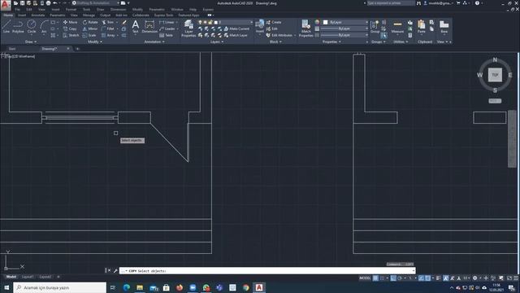Choose the Scale command
The width and height of the screenshot is (520, 293).
click(89, 35)
